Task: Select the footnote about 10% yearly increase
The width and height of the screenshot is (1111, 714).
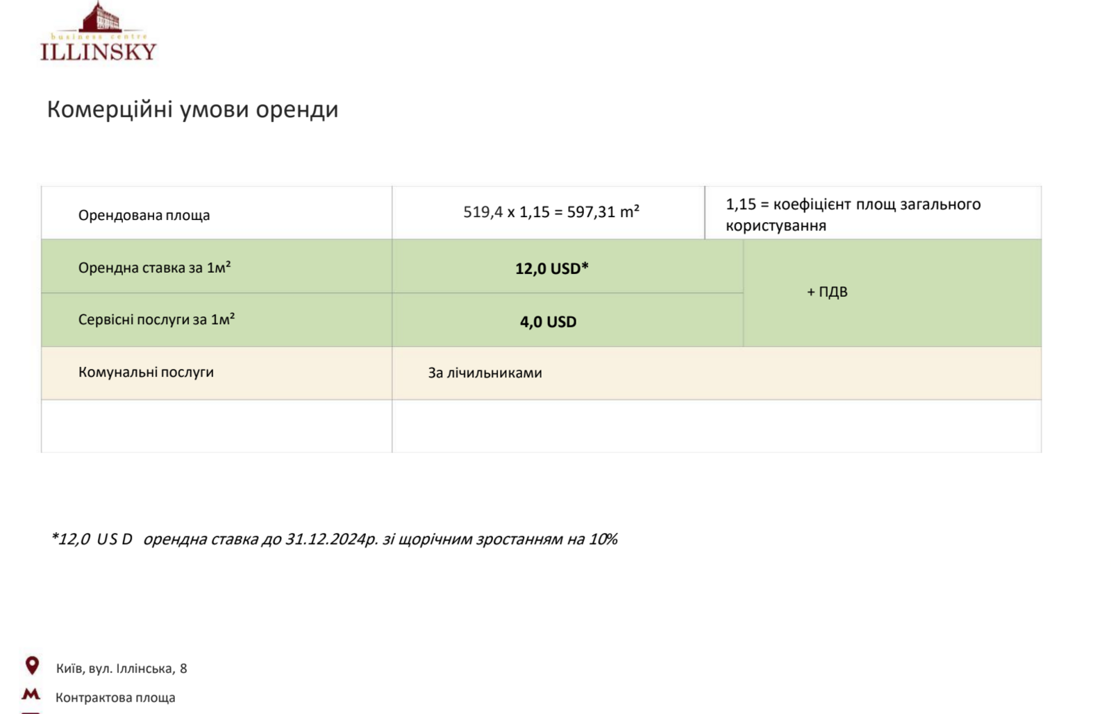Action: pos(334,539)
